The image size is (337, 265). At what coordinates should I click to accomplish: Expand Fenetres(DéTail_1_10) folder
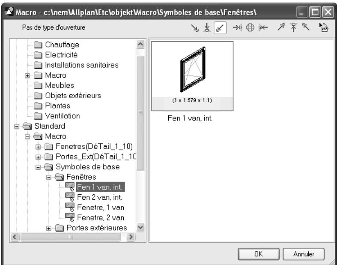(38, 147)
